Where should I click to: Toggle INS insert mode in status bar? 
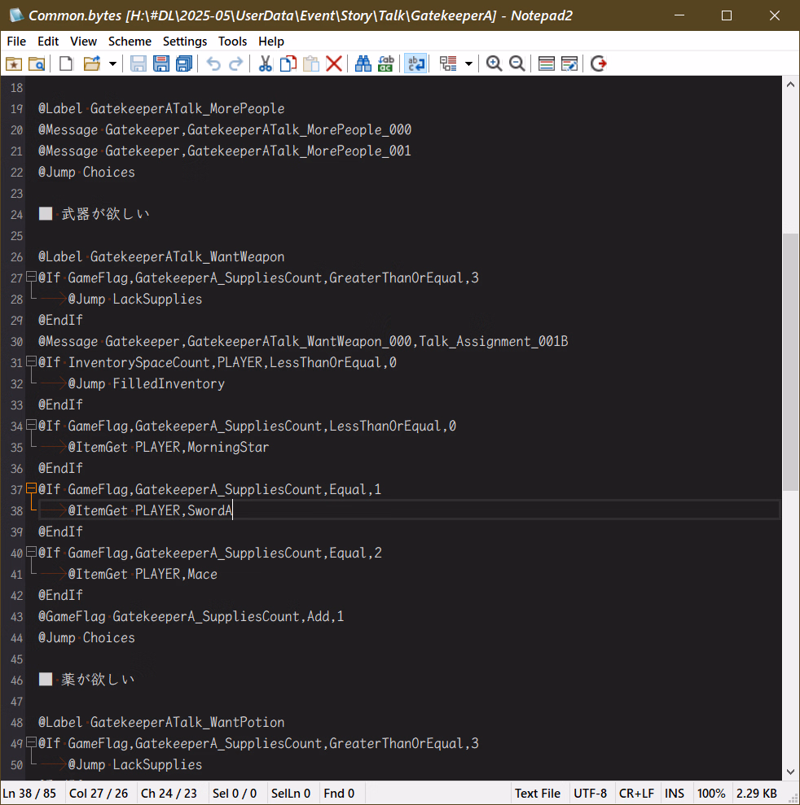click(675, 793)
